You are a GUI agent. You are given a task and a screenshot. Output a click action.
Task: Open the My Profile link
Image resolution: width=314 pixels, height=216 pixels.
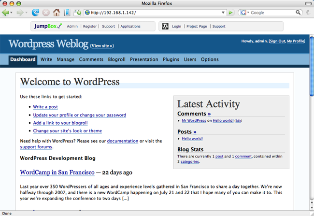point(296,41)
